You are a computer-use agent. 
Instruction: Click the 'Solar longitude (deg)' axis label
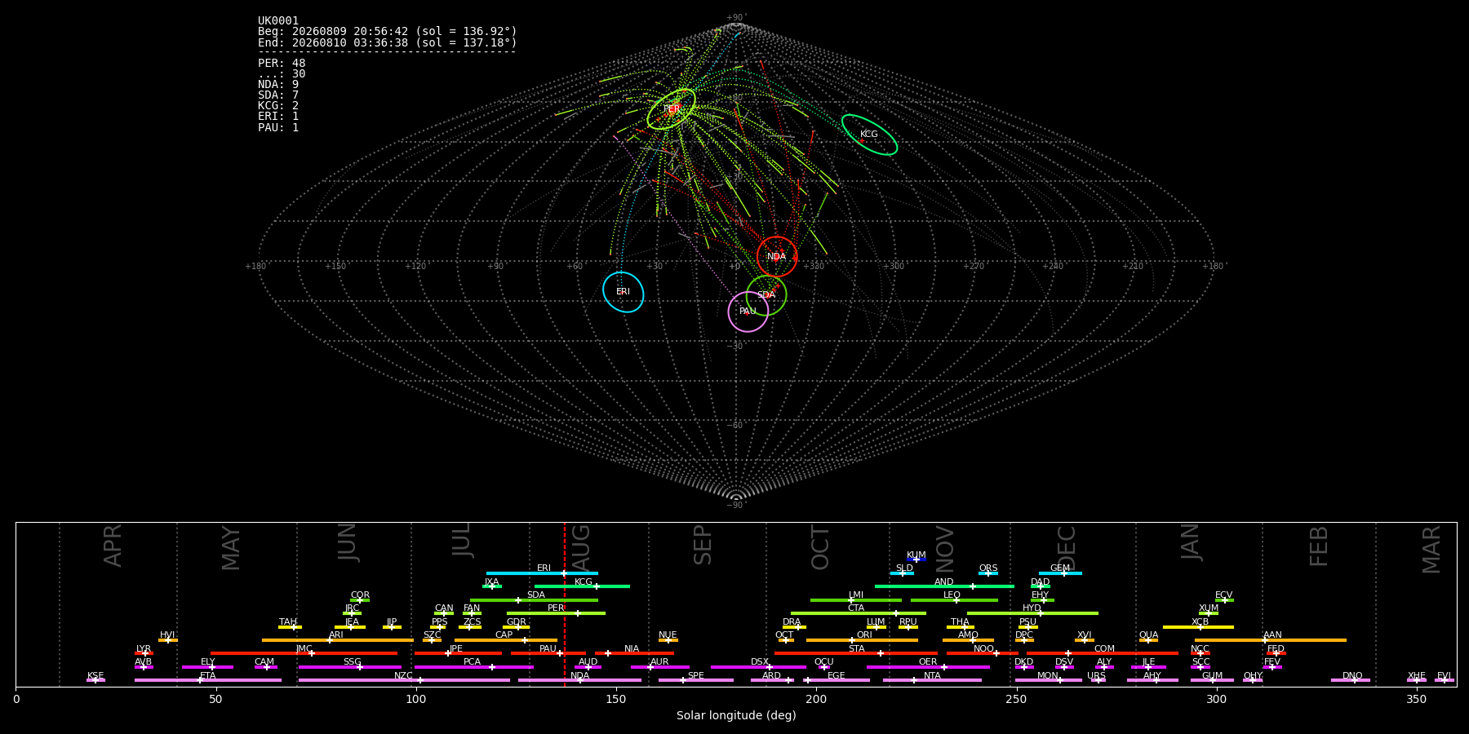(736, 715)
